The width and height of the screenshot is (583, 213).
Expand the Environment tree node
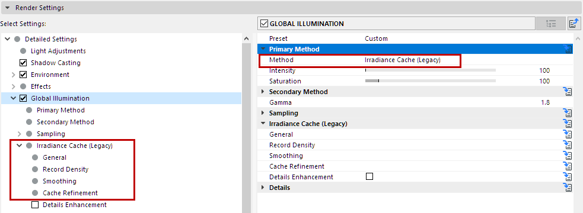(14, 75)
